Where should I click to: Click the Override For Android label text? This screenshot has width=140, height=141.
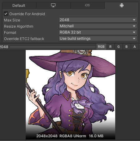point(27,14)
